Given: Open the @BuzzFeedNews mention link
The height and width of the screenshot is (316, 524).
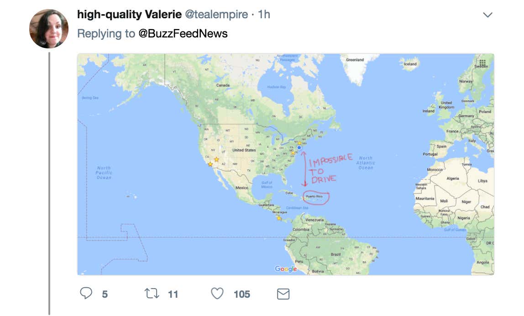Looking at the screenshot, I should tap(183, 34).
